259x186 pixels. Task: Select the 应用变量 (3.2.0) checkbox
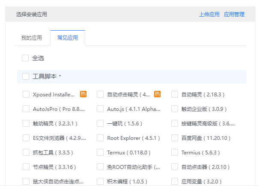(x=175, y=181)
